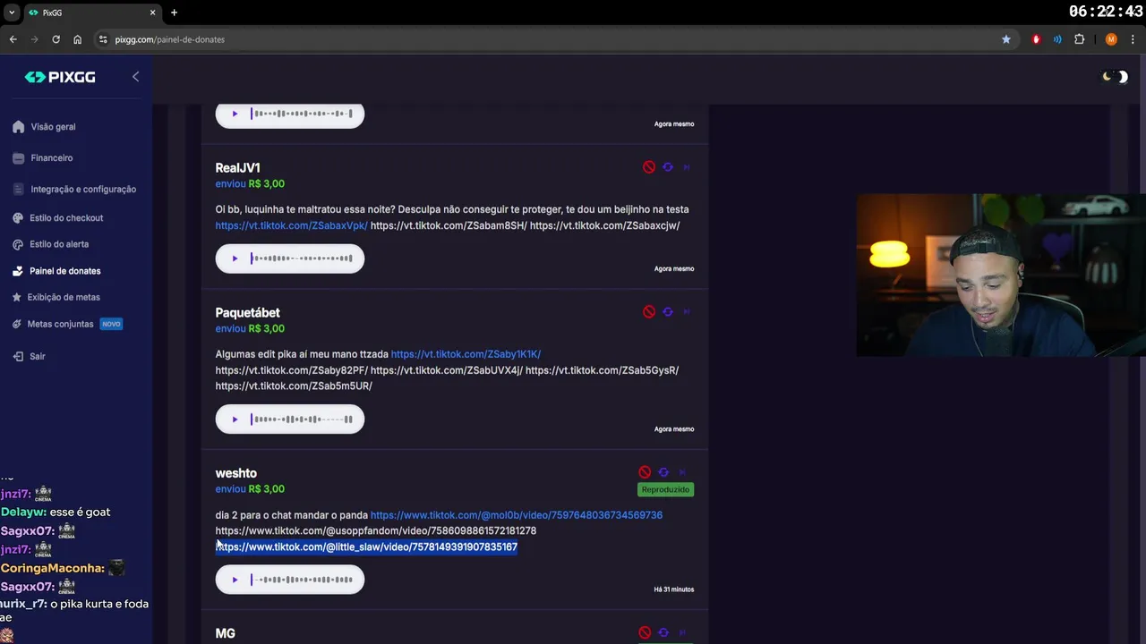Click the palette icon beside Estilo do checkout
This screenshot has width=1146, height=644.
pyautogui.click(x=18, y=218)
